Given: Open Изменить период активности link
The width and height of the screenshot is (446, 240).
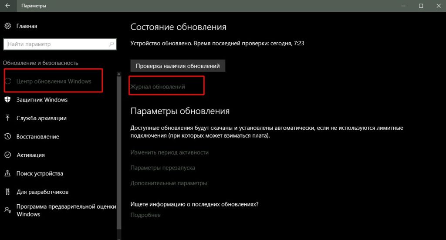Looking at the screenshot, I should click(x=169, y=152).
